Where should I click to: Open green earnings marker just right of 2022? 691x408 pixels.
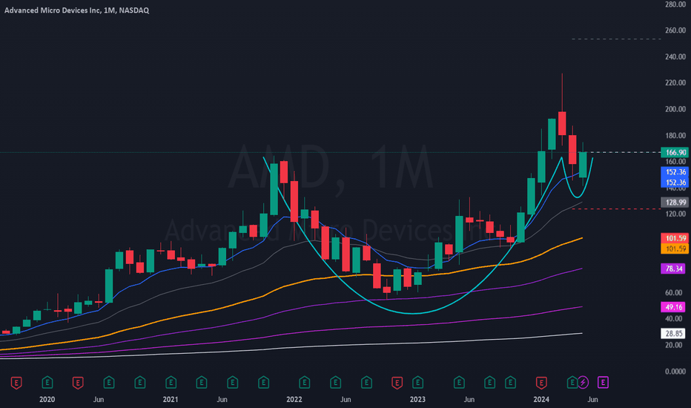pyautogui.click(x=304, y=383)
